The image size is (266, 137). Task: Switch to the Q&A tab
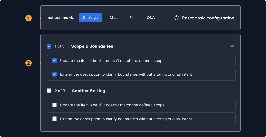coord(151,18)
